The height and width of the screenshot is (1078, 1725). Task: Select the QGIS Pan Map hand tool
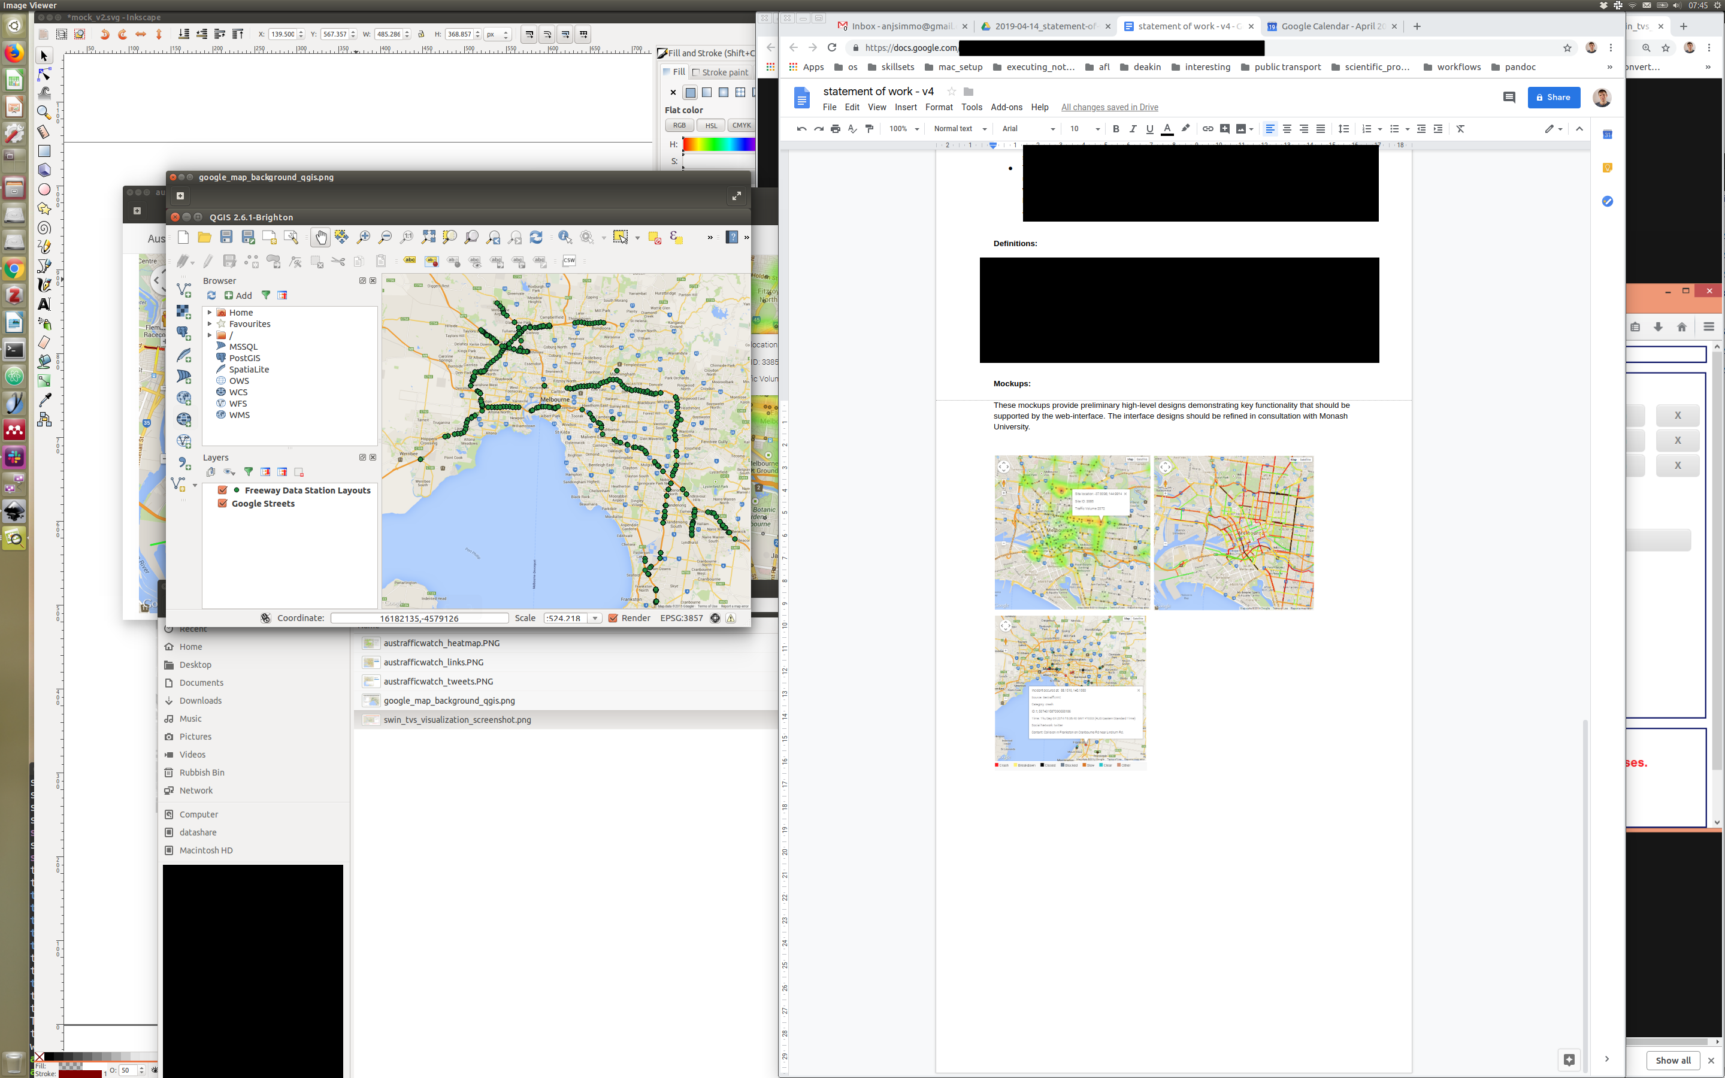(321, 237)
